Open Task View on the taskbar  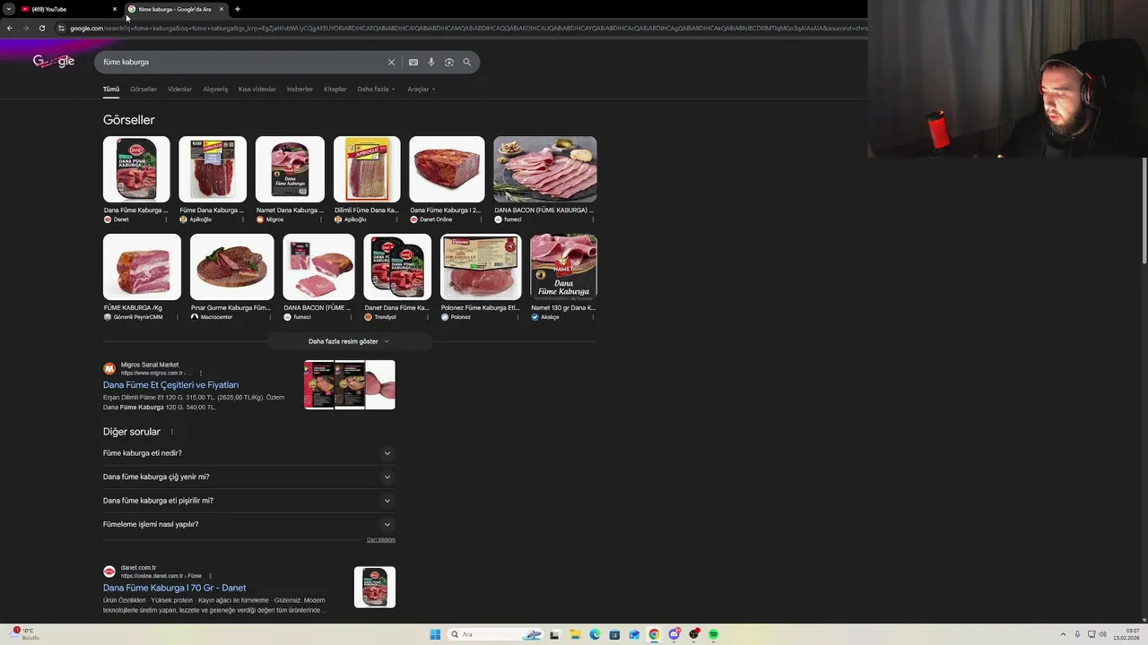tap(554, 634)
